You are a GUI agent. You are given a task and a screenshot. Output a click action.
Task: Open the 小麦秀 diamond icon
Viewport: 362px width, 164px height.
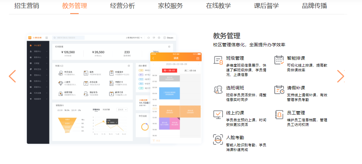60,83
